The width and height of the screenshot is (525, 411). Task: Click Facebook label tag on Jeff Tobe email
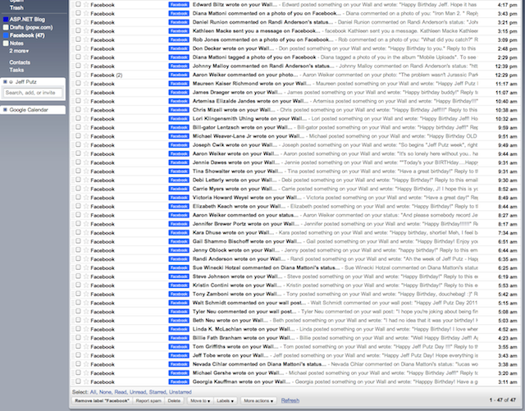(179, 355)
